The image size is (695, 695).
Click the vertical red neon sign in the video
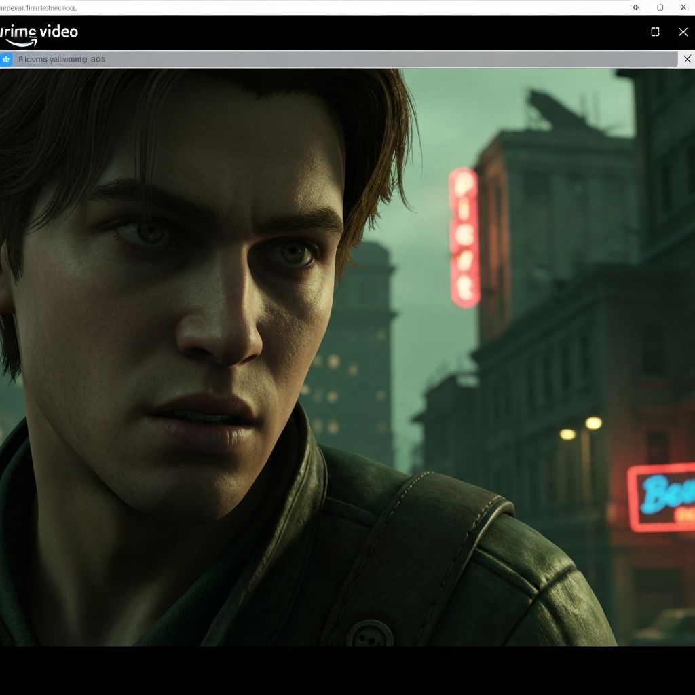(x=464, y=238)
